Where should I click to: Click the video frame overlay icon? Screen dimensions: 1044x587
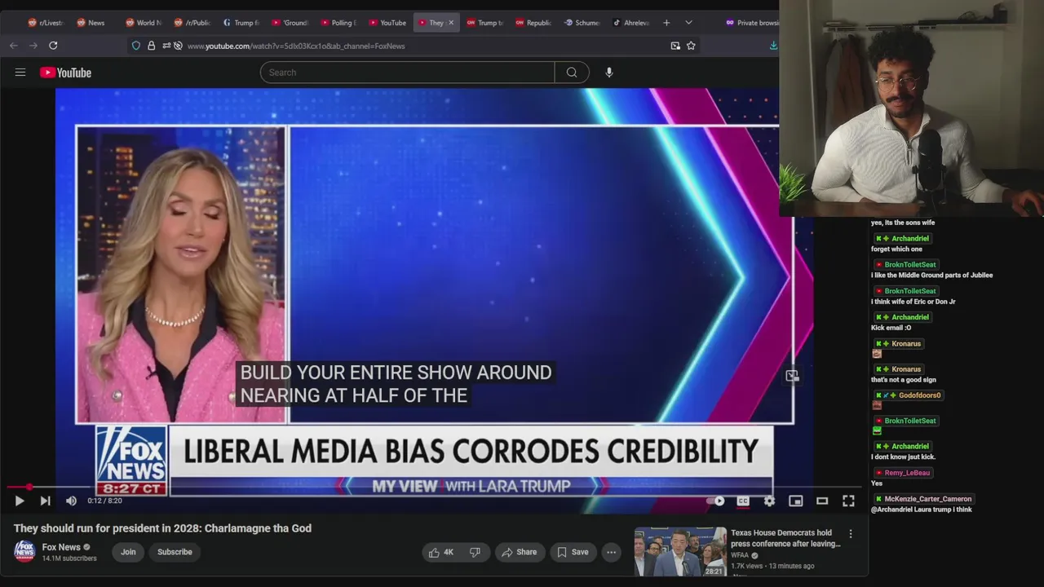click(x=791, y=376)
